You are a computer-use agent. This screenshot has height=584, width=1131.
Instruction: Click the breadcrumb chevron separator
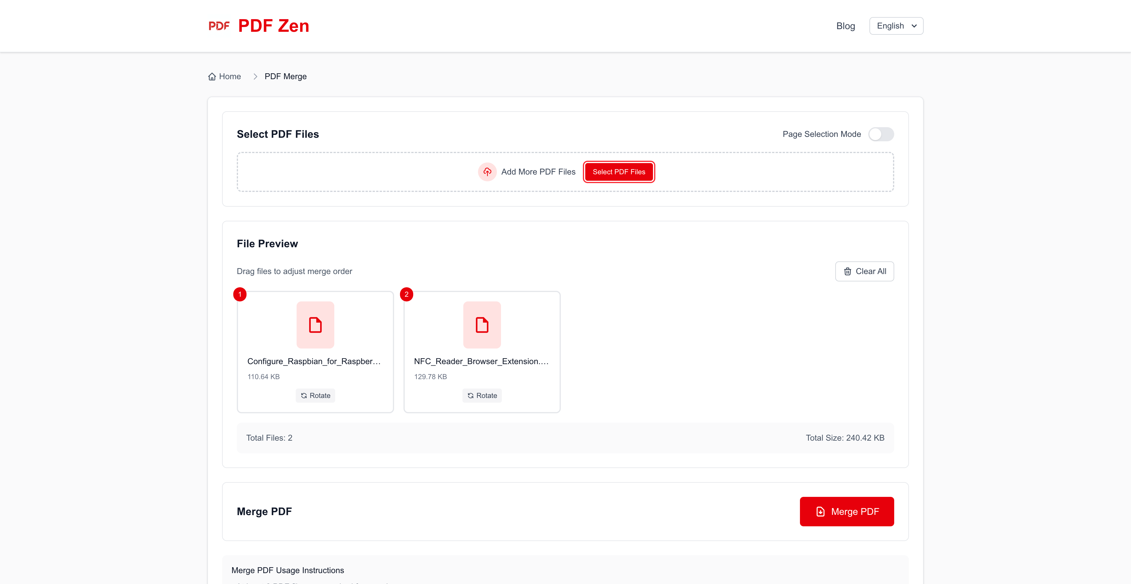pos(255,76)
